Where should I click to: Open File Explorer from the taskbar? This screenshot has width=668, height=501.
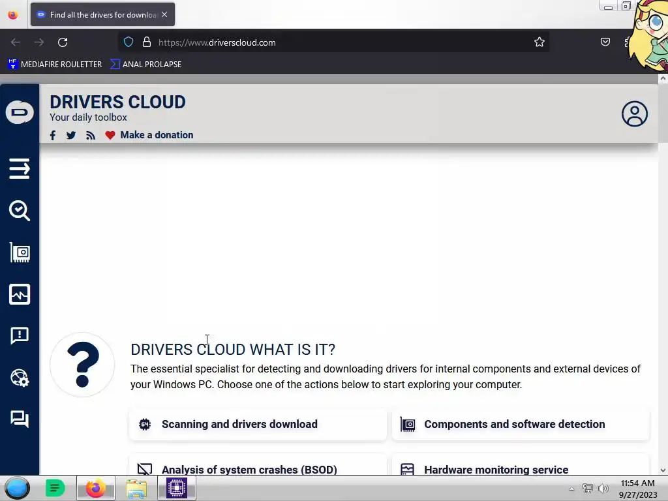(x=136, y=488)
